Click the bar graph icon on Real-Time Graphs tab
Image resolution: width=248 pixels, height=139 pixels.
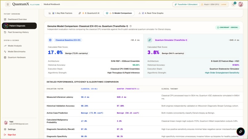(x=139, y=13)
